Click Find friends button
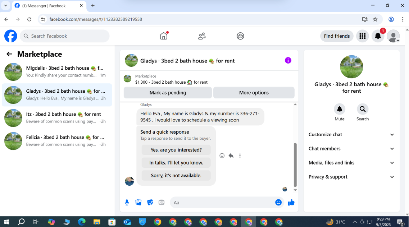The width and height of the screenshot is (409, 227). (x=337, y=36)
